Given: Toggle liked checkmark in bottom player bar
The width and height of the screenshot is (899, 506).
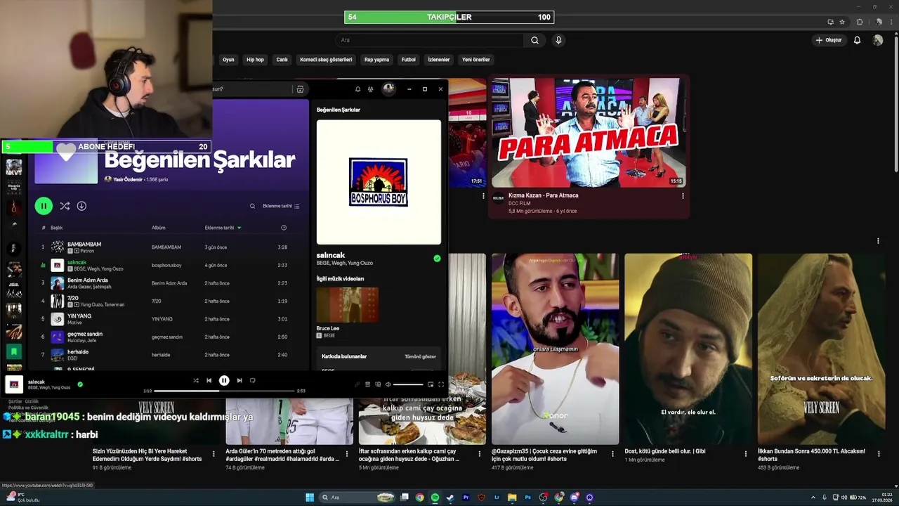Looking at the screenshot, I should [x=80, y=384].
